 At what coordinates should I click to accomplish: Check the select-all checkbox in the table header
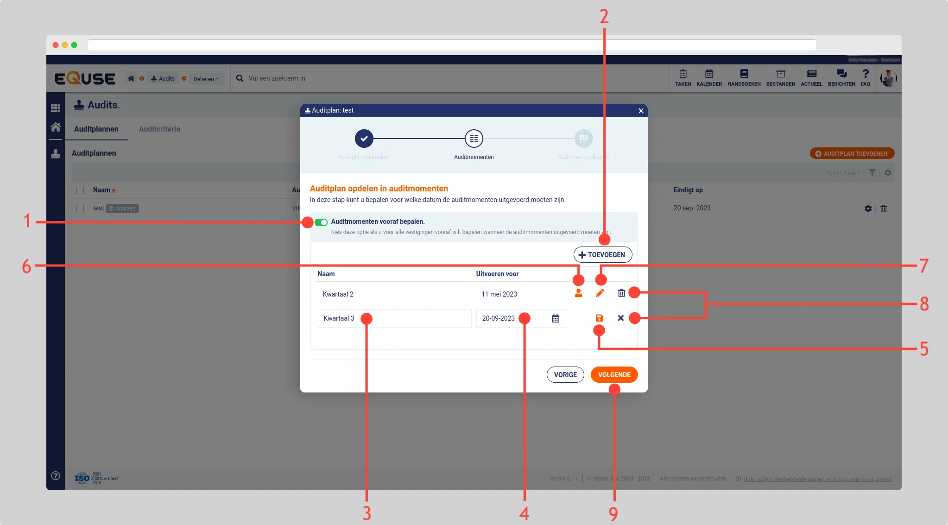click(x=80, y=190)
